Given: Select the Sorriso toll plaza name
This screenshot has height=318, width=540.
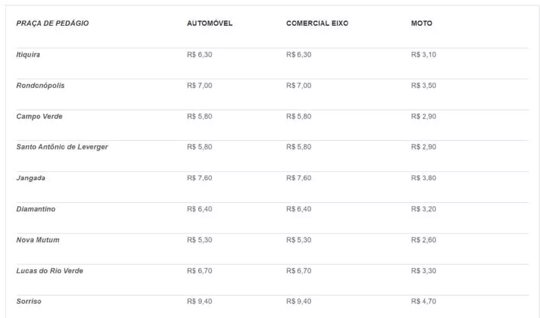Looking at the screenshot, I should [29, 302].
